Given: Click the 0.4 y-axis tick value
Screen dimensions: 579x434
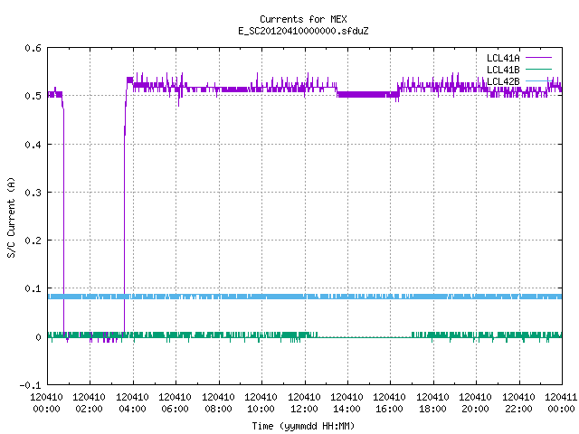Looking at the screenshot, I should pyautogui.click(x=33, y=145).
